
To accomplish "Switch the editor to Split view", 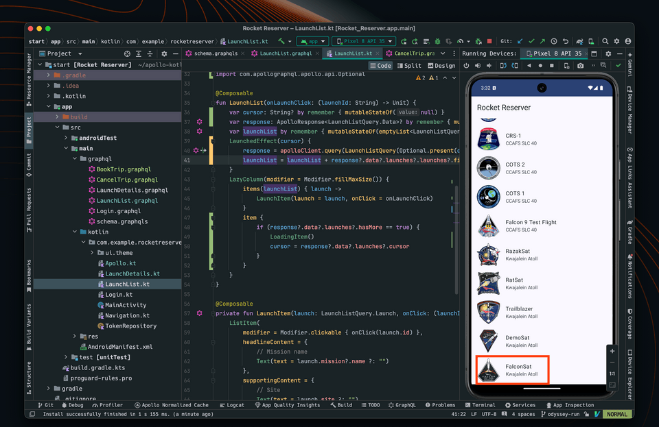I will [409, 65].
